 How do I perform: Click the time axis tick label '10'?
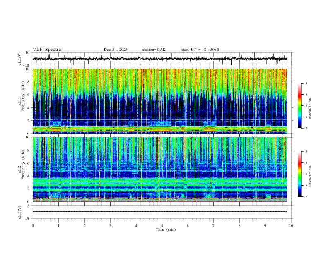[x=291, y=226]
